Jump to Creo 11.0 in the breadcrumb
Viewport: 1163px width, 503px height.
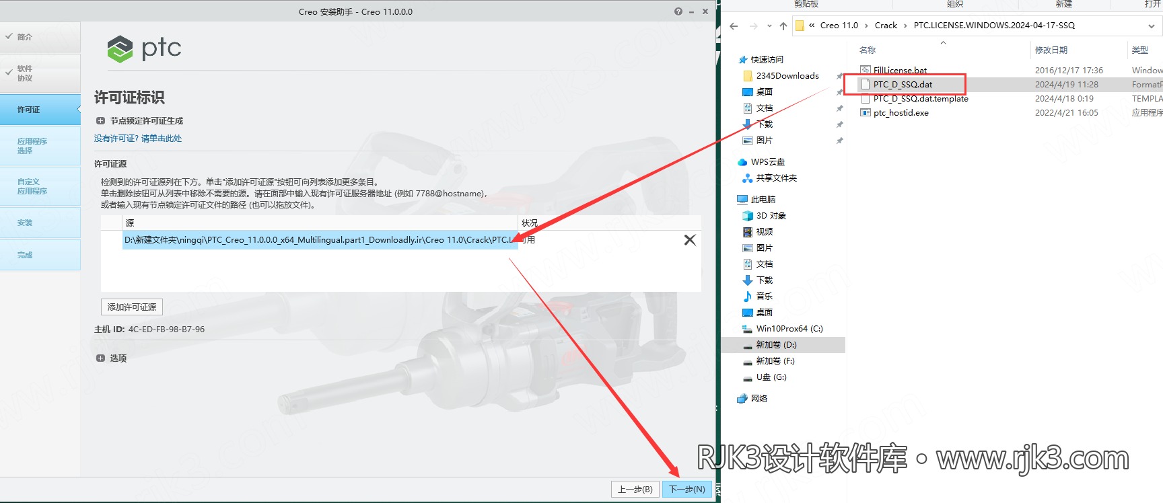click(839, 26)
